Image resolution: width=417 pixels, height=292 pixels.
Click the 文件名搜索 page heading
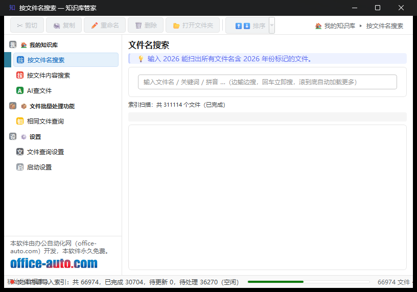pyautogui.click(x=149, y=45)
